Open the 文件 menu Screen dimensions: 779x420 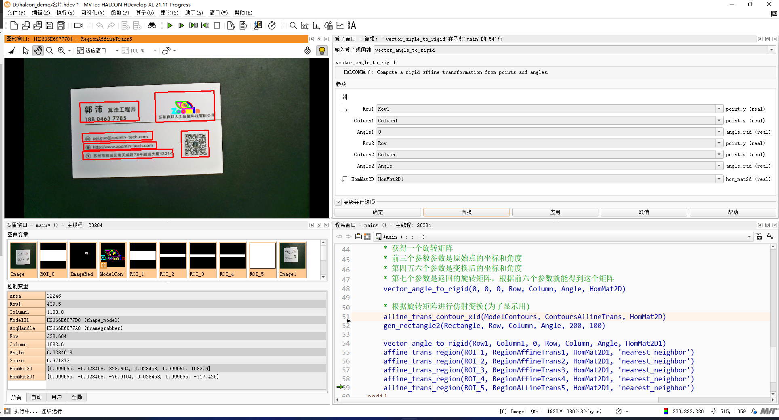click(16, 13)
